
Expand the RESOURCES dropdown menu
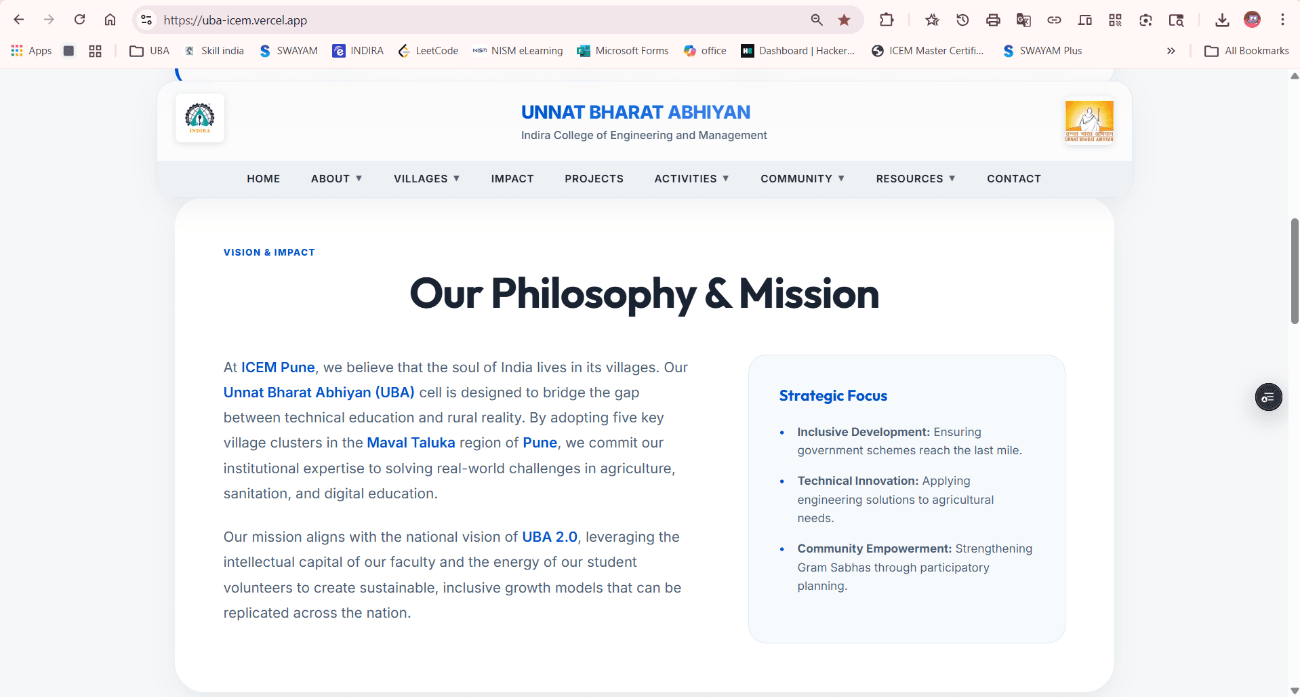(916, 179)
